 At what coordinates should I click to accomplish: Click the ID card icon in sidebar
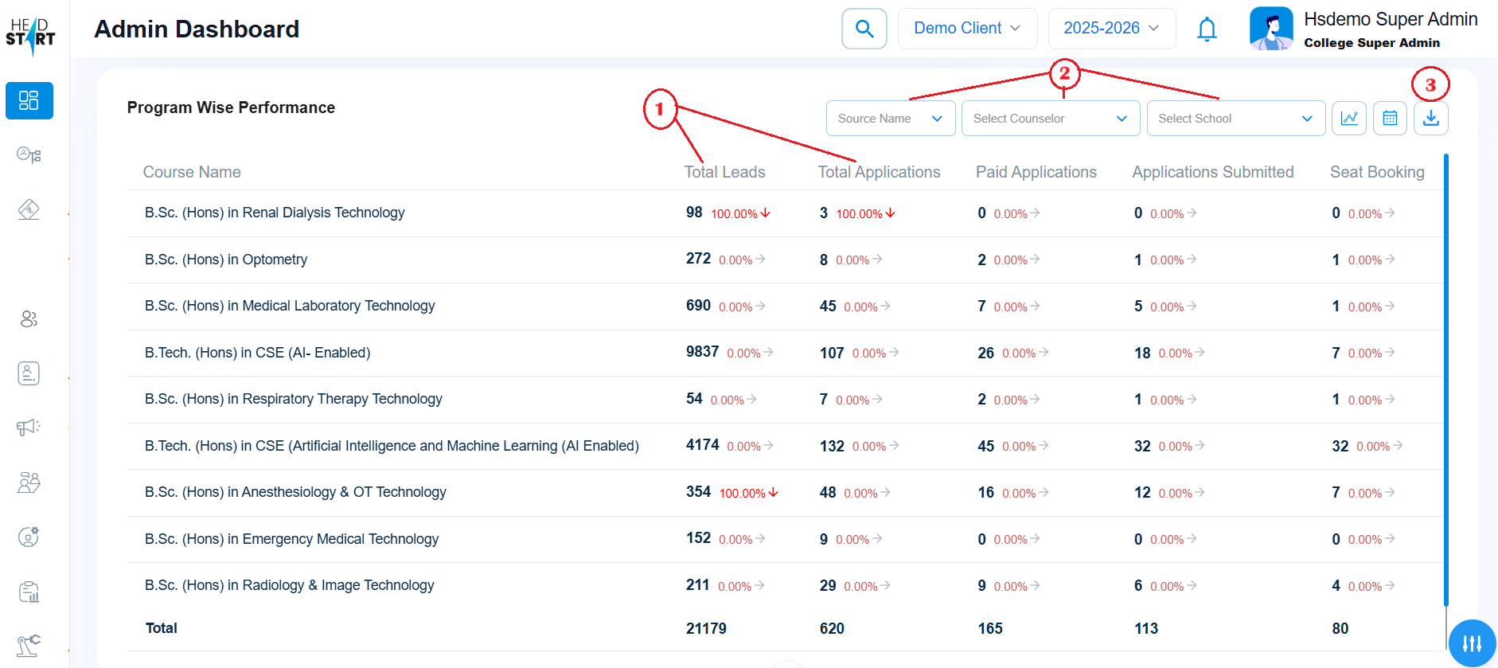pos(29,373)
